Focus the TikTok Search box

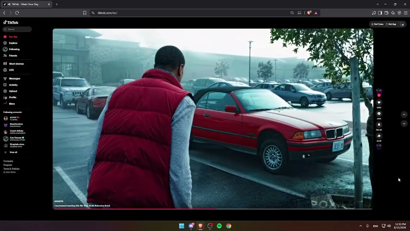click(17, 29)
